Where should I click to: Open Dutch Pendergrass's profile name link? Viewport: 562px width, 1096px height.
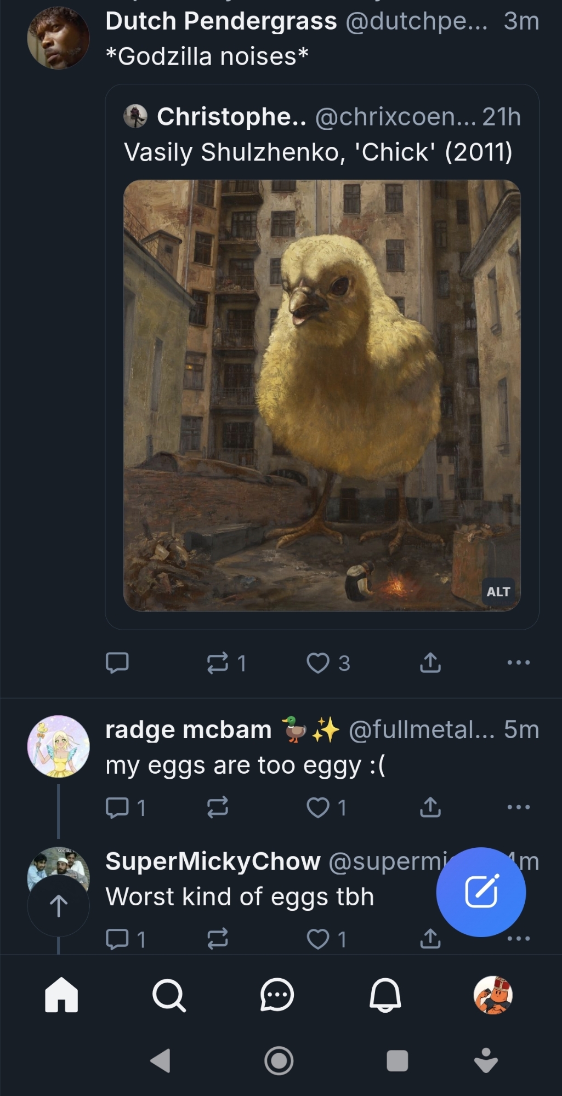coord(221,21)
